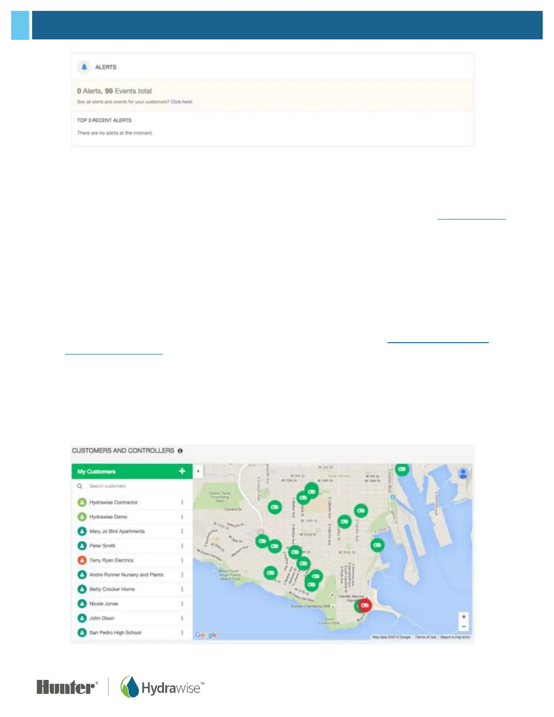Click the orange Terry Ryan Electrics avatar icon
Screen dimensions: 554x717
click(x=82, y=560)
